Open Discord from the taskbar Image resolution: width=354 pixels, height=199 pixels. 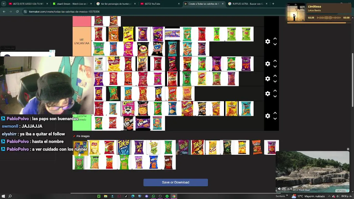pos(147,196)
